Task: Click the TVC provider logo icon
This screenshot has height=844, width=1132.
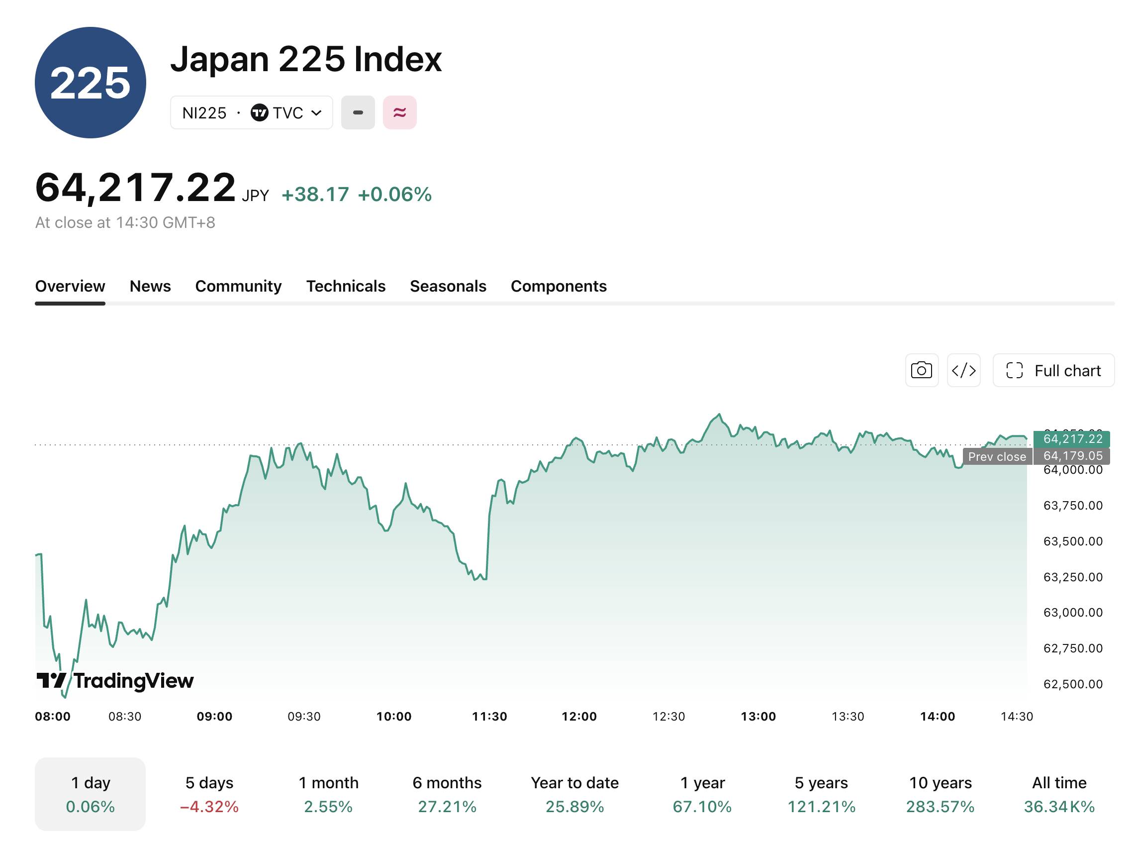Action: (x=260, y=112)
